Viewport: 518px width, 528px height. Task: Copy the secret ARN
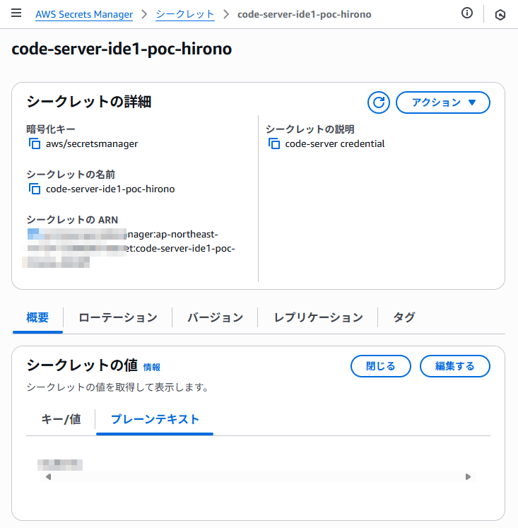[33, 234]
